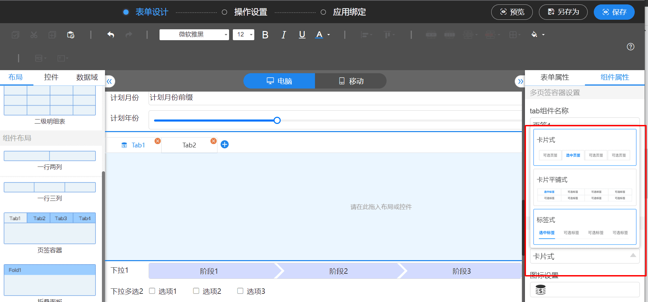This screenshot has width=648, height=302.
Task: Click the 一行三列 layout thumbnail
Action: [50, 187]
